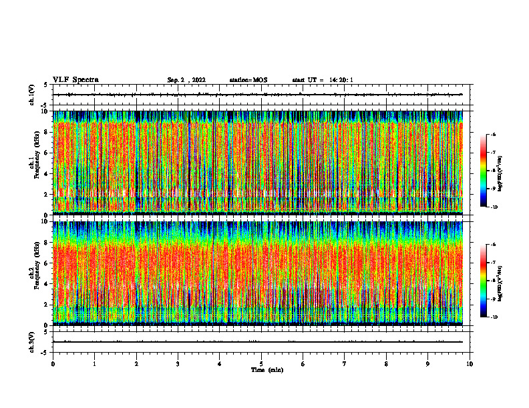Select the date text "Sep. 2 , 2022"
The image size is (529, 408).
click(x=186, y=80)
